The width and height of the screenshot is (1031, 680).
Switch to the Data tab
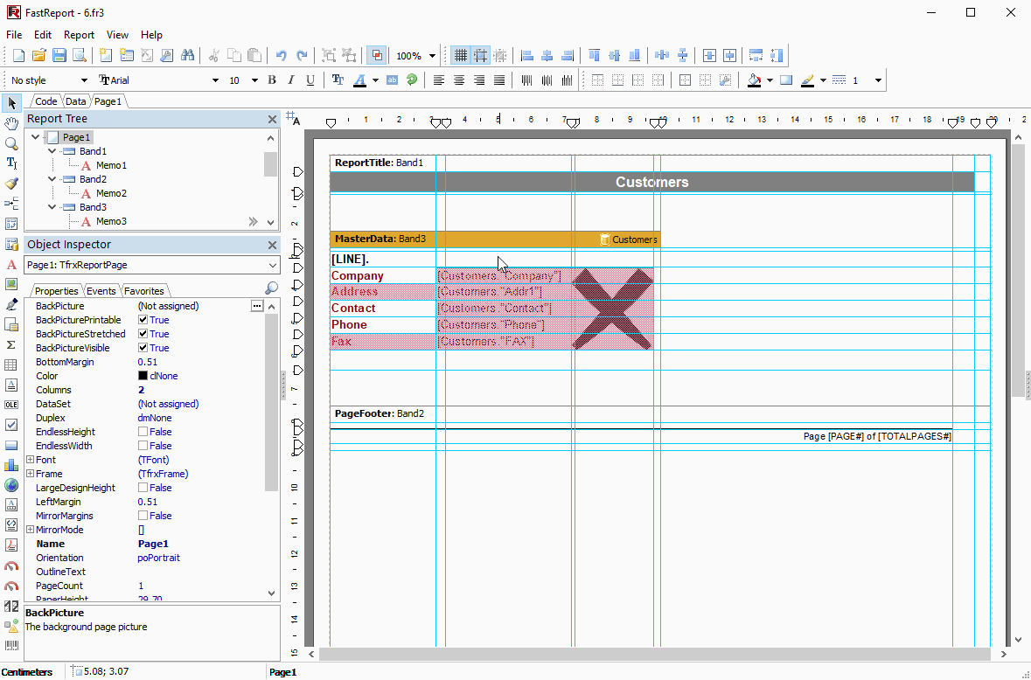[75, 101]
